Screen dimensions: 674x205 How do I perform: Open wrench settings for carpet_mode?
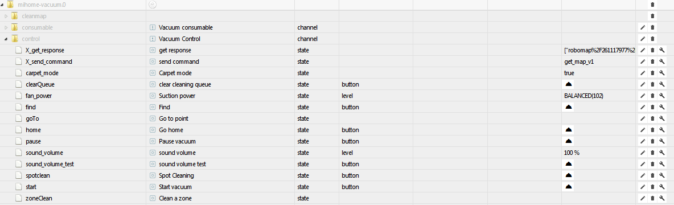click(x=662, y=73)
